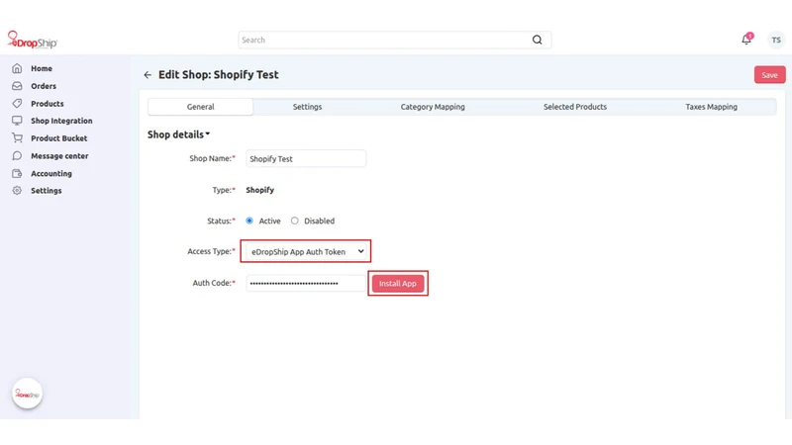The height and width of the screenshot is (445, 792).
Task: Open Shop Integration in the sidebar
Action: (61, 121)
